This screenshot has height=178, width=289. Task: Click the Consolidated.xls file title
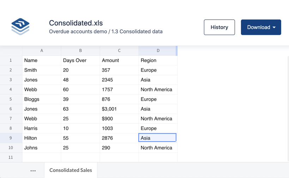pyautogui.click(x=76, y=23)
